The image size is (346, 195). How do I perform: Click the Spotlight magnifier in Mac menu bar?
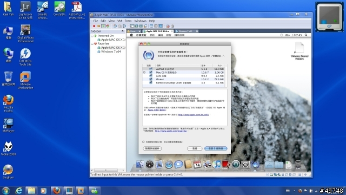coord(306,35)
